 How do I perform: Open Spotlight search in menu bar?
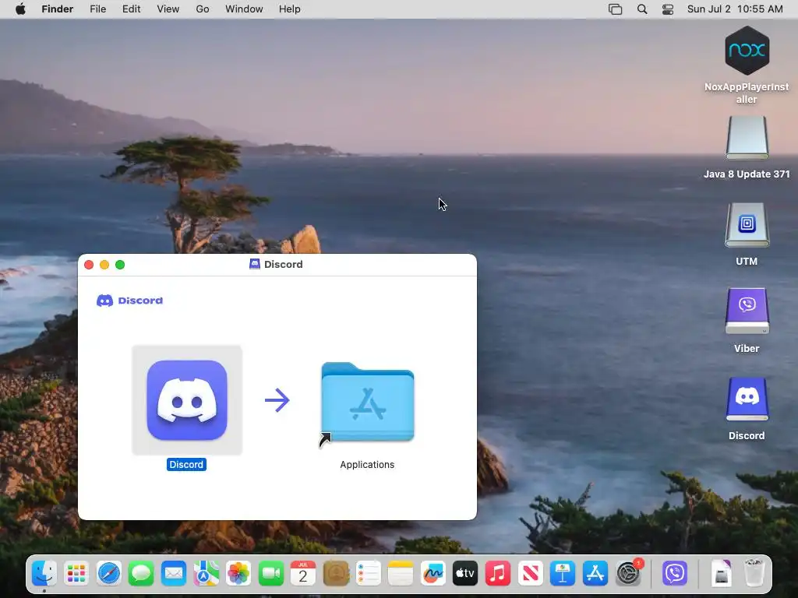[x=642, y=9]
